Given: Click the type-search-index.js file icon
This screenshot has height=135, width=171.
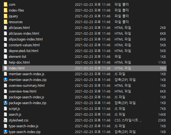Looking at the screenshot, I should (x=6, y=126).
